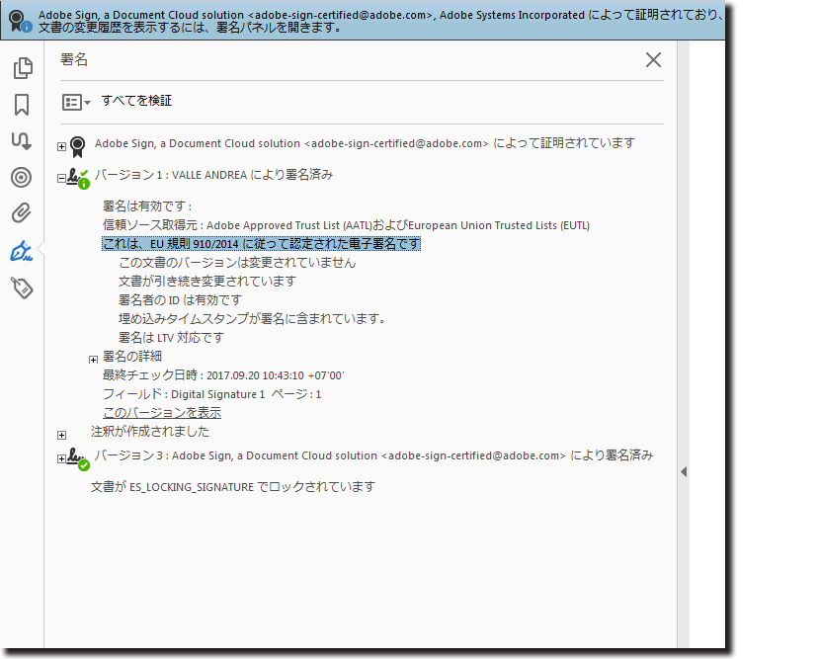Select the highlighted EU 規則 910/2014 line
The width and height of the screenshot is (819, 659).
261,244
